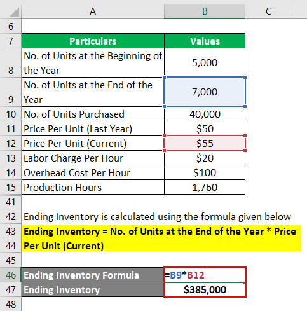Screen dimensions: 307x311
Task: Select row 11 header
Action: [11, 129]
